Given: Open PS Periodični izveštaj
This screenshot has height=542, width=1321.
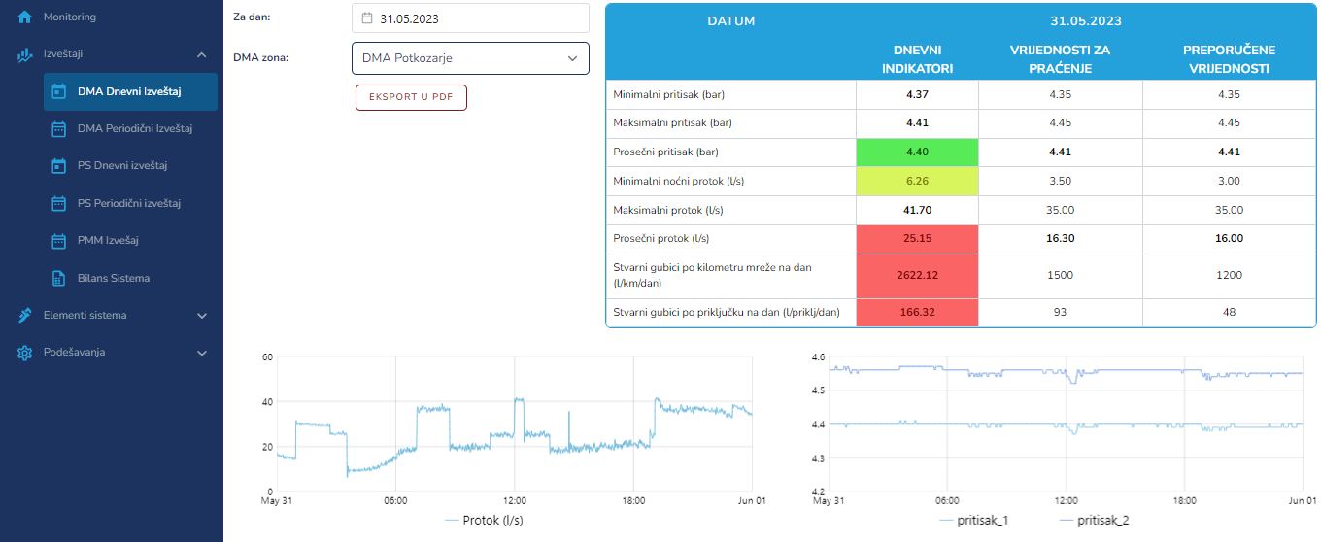Looking at the screenshot, I should (x=130, y=203).
